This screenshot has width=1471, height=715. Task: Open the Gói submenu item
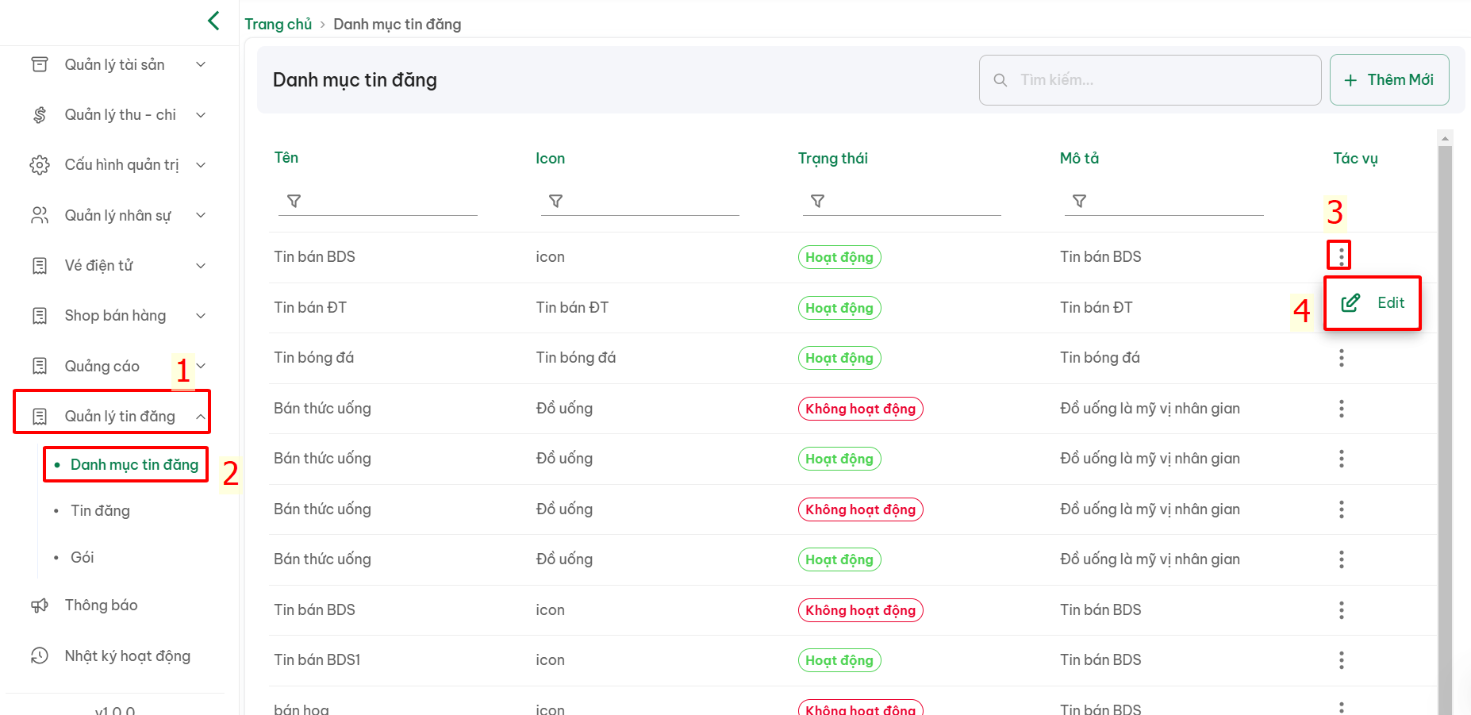coord(83,558)
